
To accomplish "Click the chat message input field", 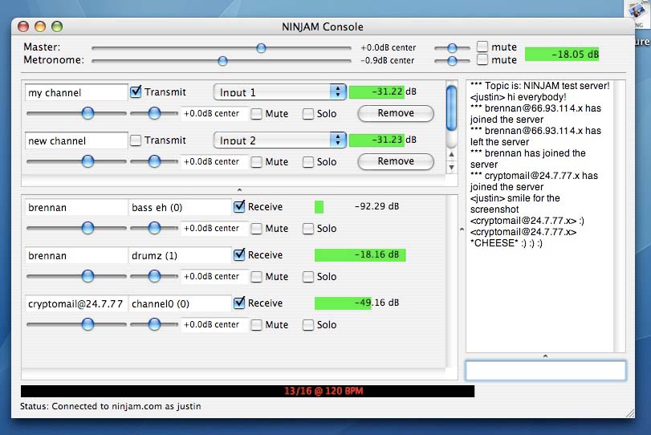I will (545, 370).
